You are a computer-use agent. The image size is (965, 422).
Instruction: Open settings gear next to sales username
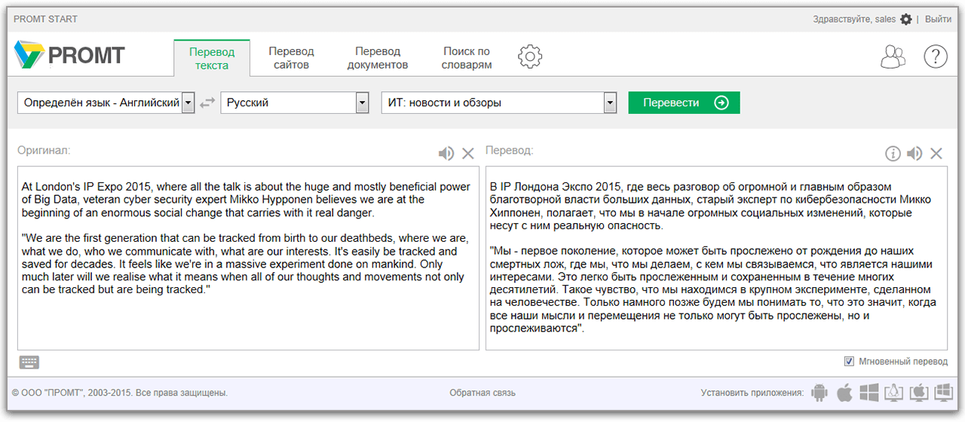(905, 19)
